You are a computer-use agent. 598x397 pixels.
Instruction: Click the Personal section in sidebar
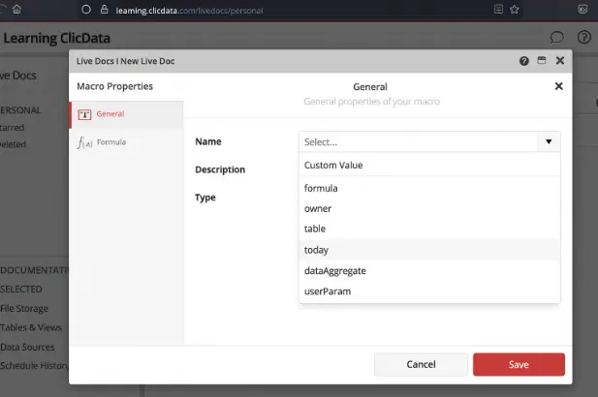(20, 110)
